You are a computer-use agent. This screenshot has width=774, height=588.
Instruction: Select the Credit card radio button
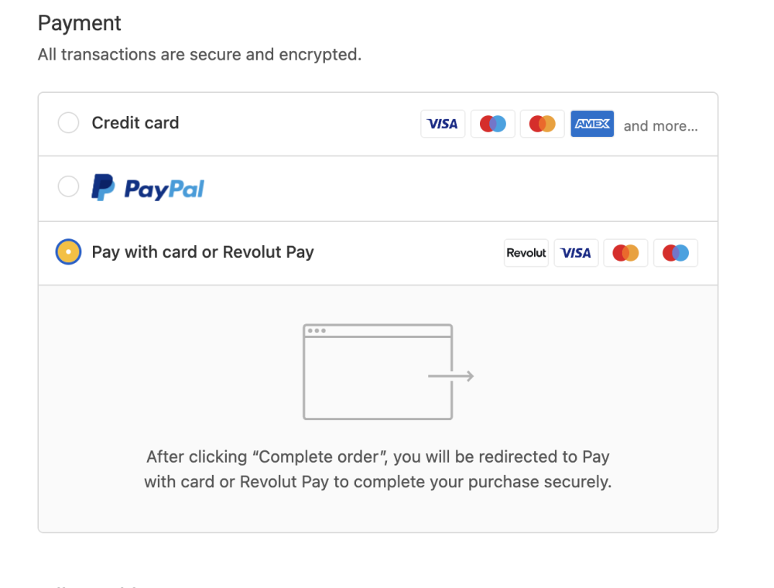69,123
